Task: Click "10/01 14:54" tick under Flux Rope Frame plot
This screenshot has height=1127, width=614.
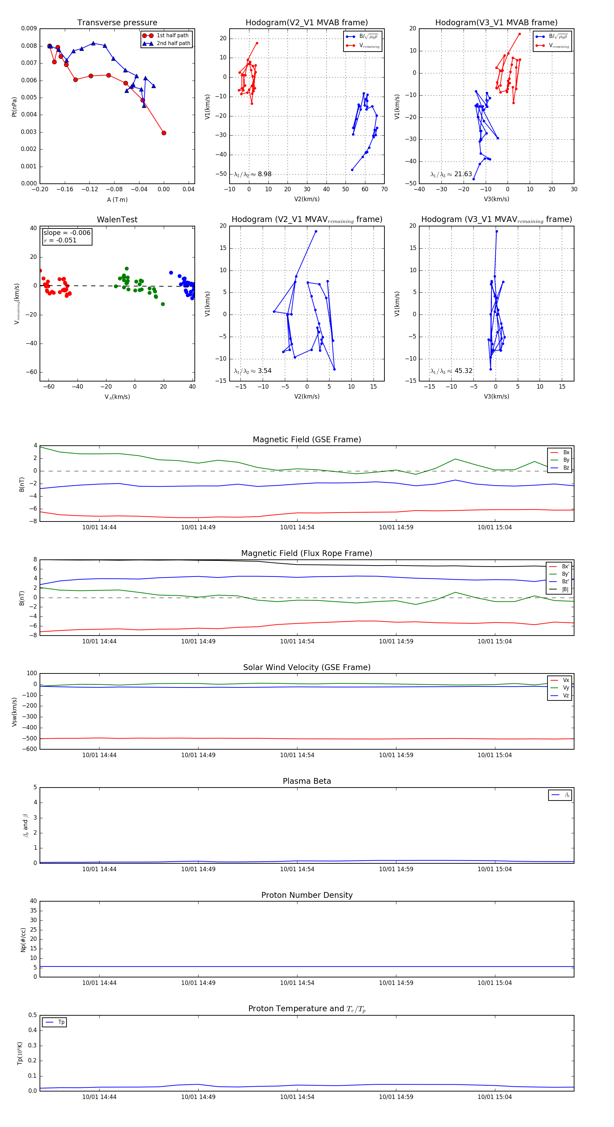Action: point(297,641)
